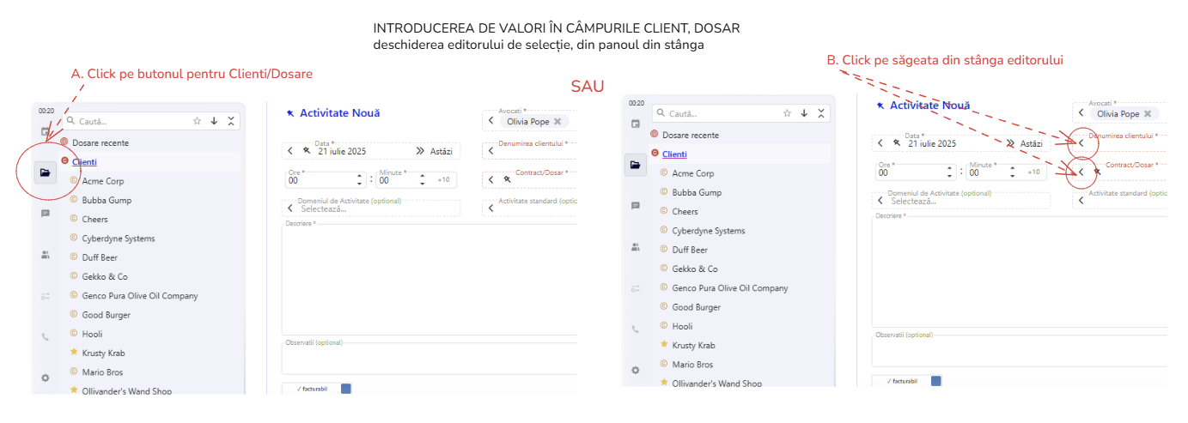Click the Clients/Folders icon in left screenshot sidebar
1188x423 pixels.
coord(45,172)
